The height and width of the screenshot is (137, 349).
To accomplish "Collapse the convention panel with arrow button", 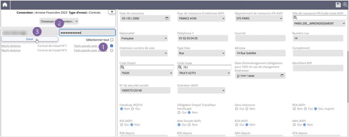I will 111,12.
